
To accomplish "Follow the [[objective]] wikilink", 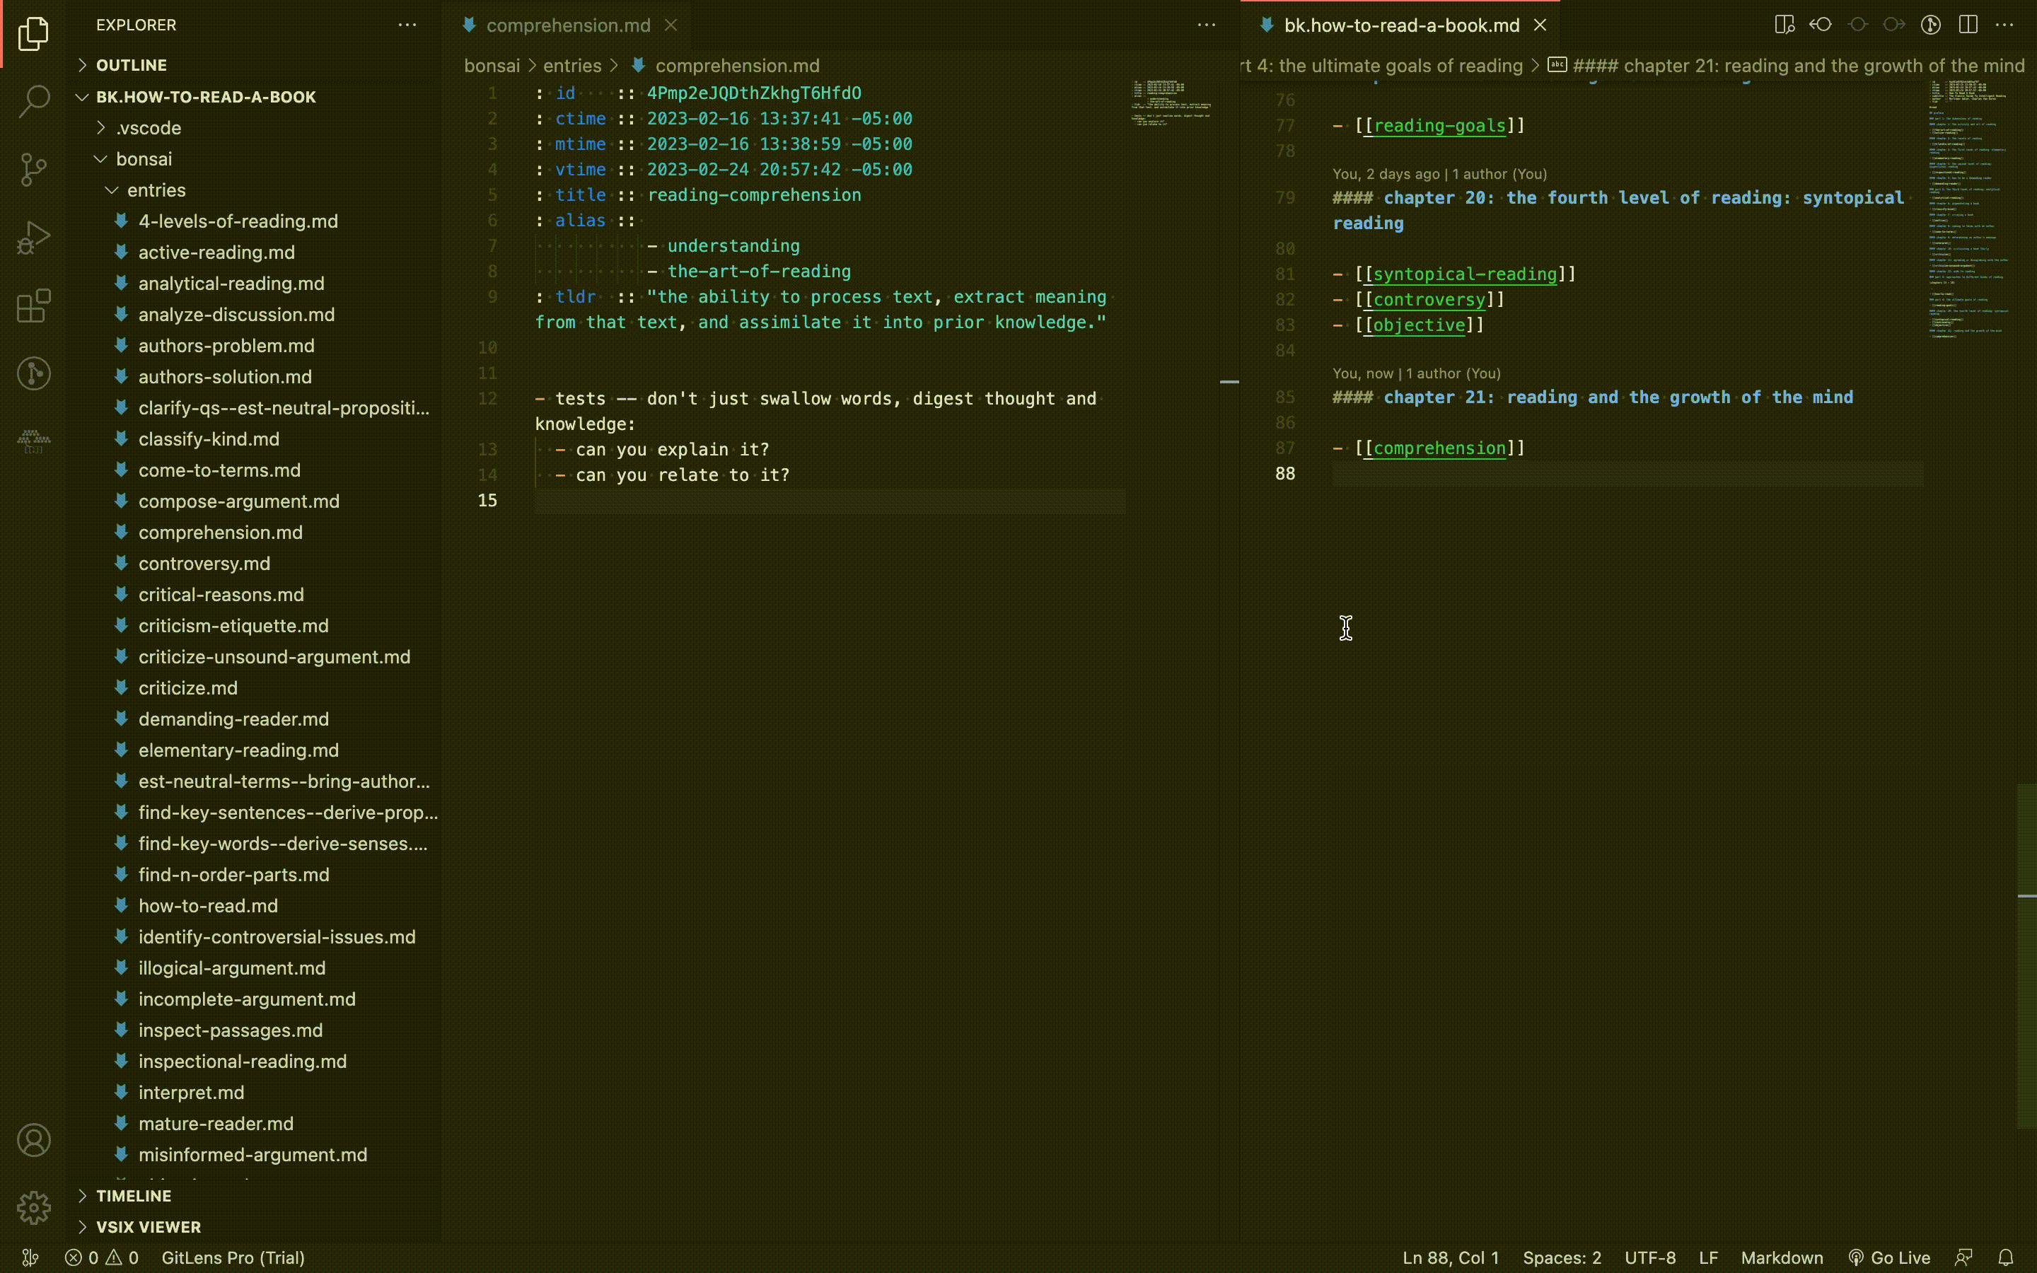I will coord(1419,325).
